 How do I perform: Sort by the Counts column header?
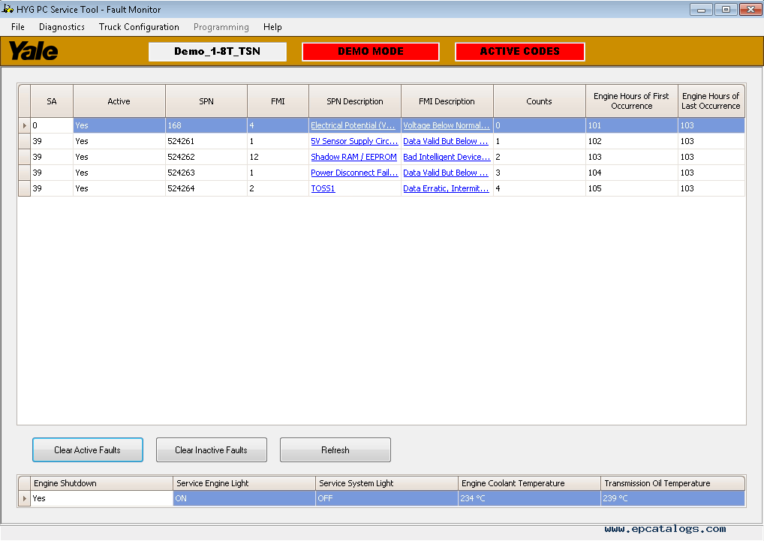[539, 101]
